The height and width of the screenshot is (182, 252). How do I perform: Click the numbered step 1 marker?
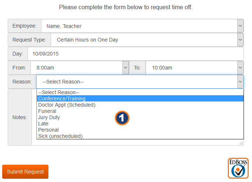pos(122,118)
